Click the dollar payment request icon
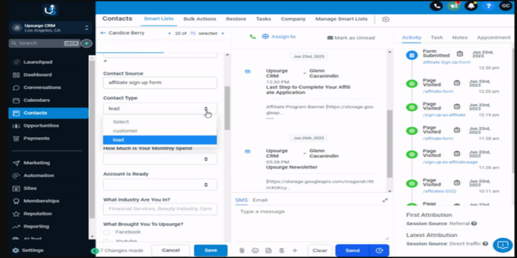The width and height of the screenshot is (517, 258). point(282,250)
